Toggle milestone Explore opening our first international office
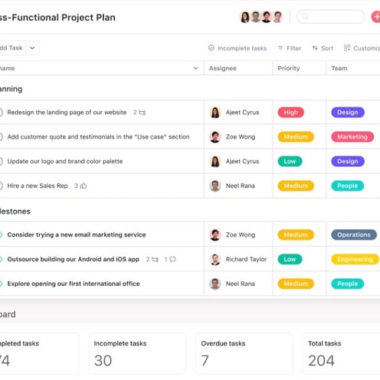The image size is (380, 380). pos(1,283)
